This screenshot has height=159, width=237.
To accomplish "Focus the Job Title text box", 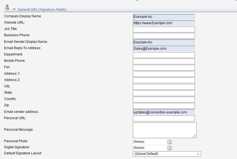I will point(164,29).
